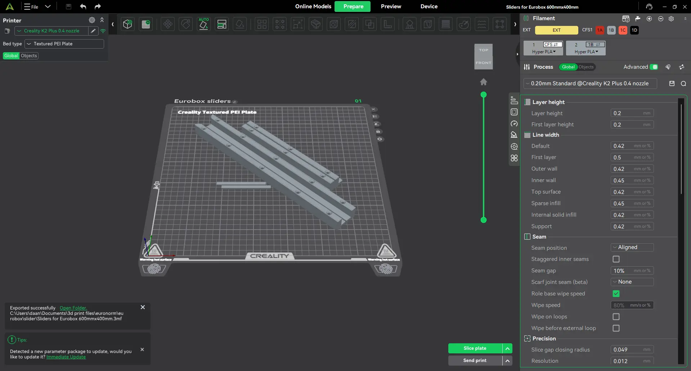Enable Wipe before external loop checkbox

point(616,328)
